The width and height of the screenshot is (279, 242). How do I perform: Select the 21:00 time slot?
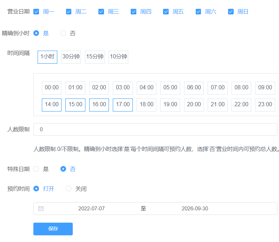[218, 105]
